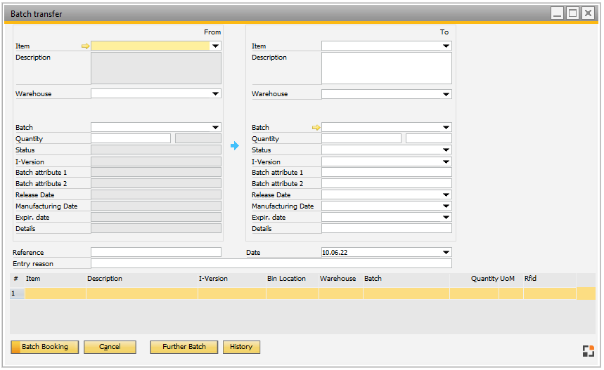The width and height of the screenshot is (604, 370).
Task: Show the batch History
Action: (x=241, y=347)
